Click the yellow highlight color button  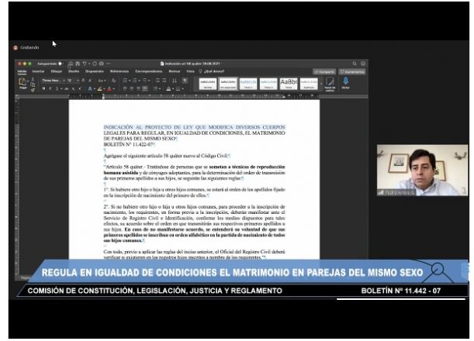point(99,88)
